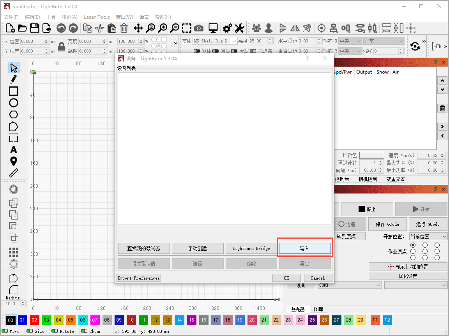Open settings with the gears icon
This screenshot has height=336, width=449.
pyautogui.click(x=228, y=28)
